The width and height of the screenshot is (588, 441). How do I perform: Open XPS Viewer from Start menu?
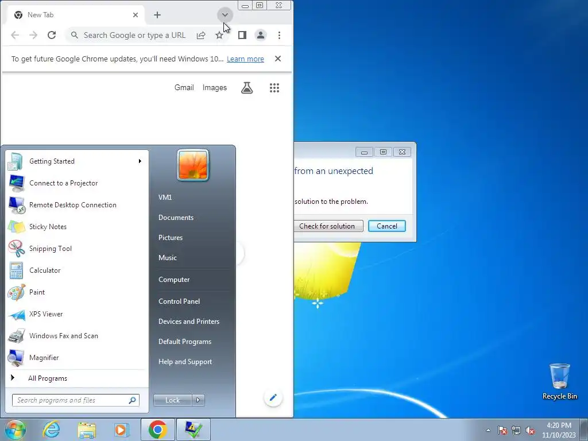coord(78,314)
